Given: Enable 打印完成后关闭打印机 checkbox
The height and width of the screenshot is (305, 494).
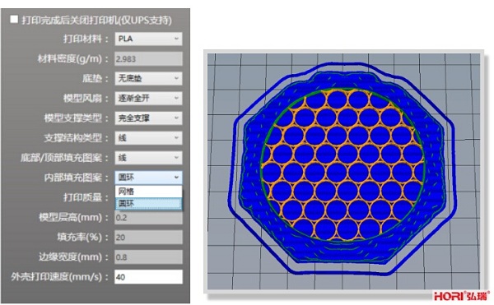Looking at the screenshot, I should (x=14, y=20).
